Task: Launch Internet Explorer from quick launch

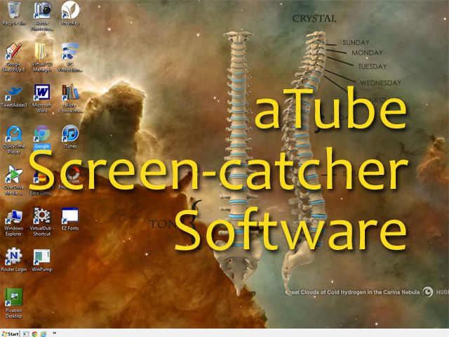Action: pos(43,334)
